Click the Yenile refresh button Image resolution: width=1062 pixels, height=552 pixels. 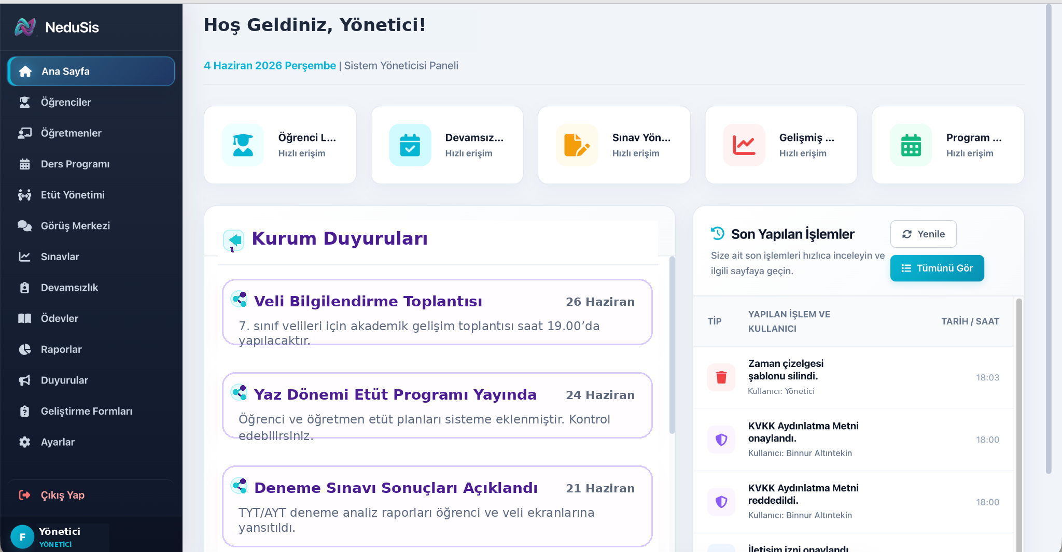923,234
